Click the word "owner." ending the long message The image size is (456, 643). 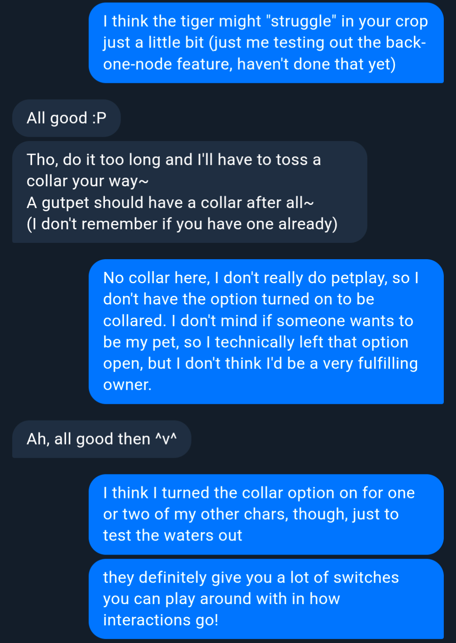pyautogui.click(x=127, y=385)
